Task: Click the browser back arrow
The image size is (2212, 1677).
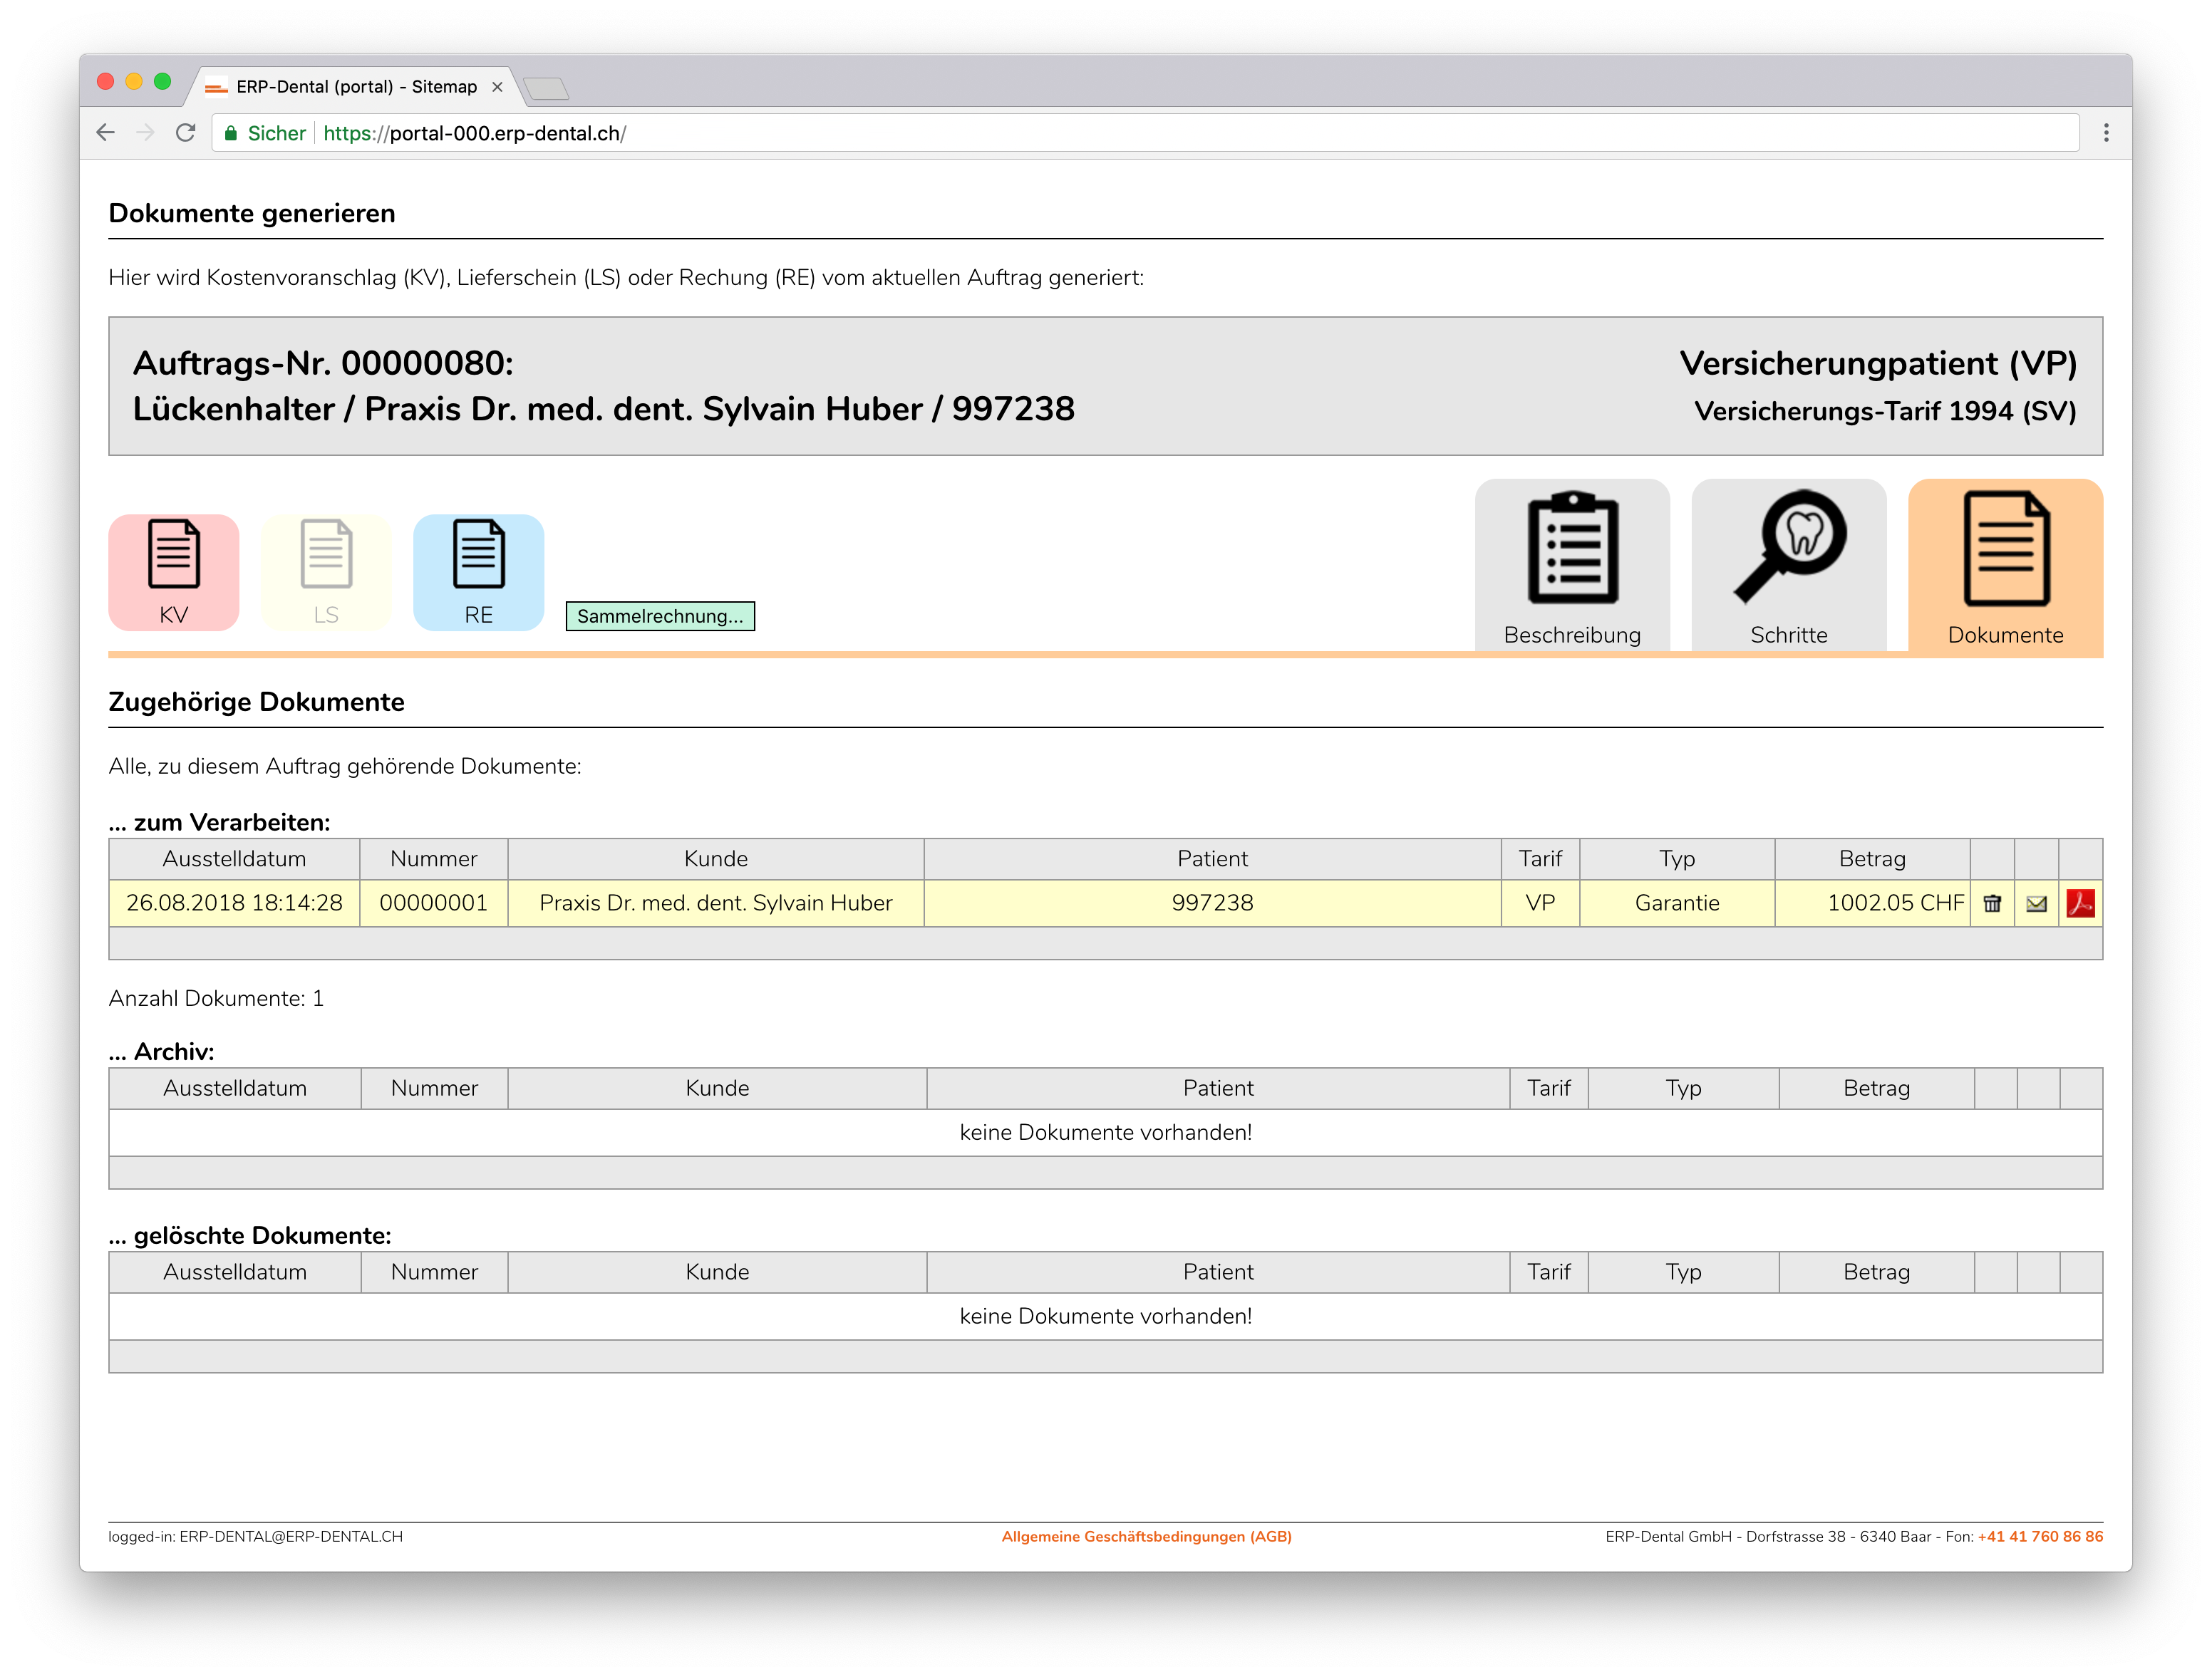Action: pyautogui.click(x=106, y=133)
